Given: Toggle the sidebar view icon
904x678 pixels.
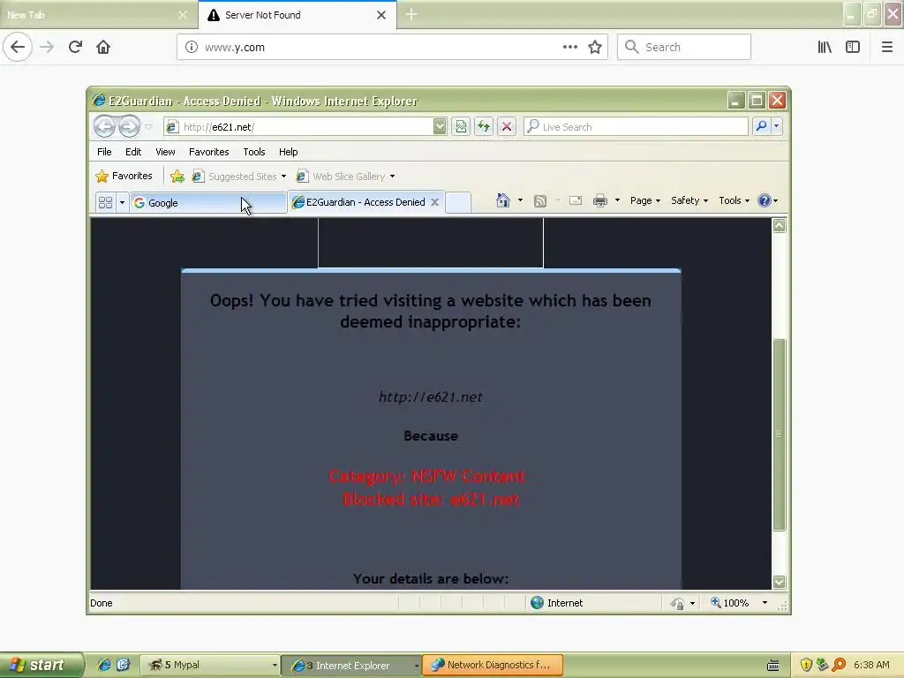Looking at the screenshot, I should coord(853,48).
